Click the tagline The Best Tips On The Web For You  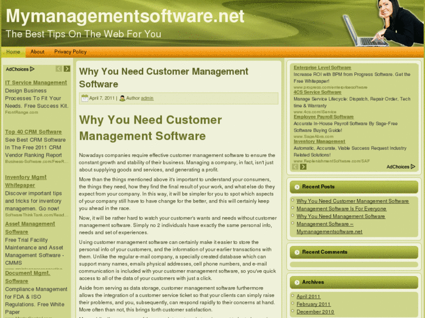click(84, 34)
